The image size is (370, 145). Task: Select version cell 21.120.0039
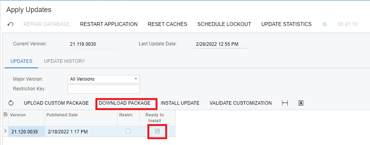point(27,131)
